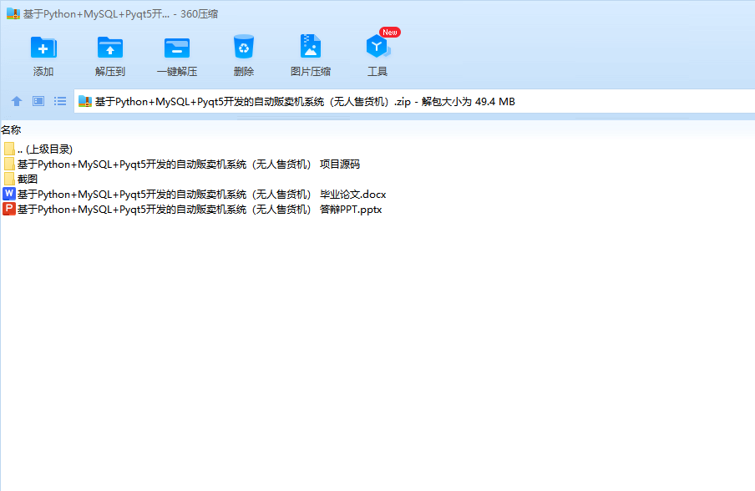Click the 名称 column header
This screenshot has width=755, height=491.
(11, 130)
